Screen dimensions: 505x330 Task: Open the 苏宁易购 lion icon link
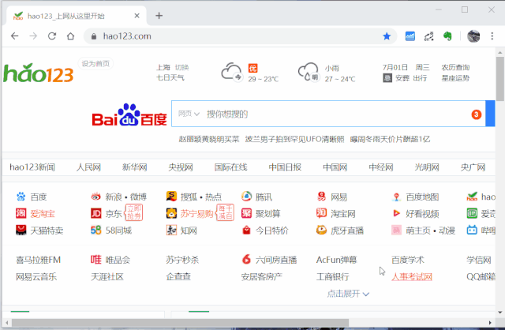click(171, 213)
